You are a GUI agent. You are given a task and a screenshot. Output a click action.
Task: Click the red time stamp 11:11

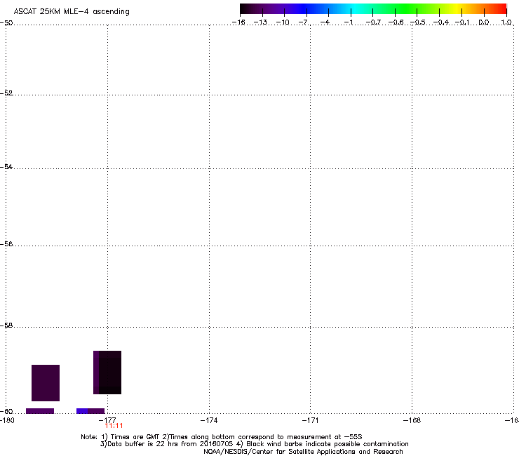click(x=114, y=426)
